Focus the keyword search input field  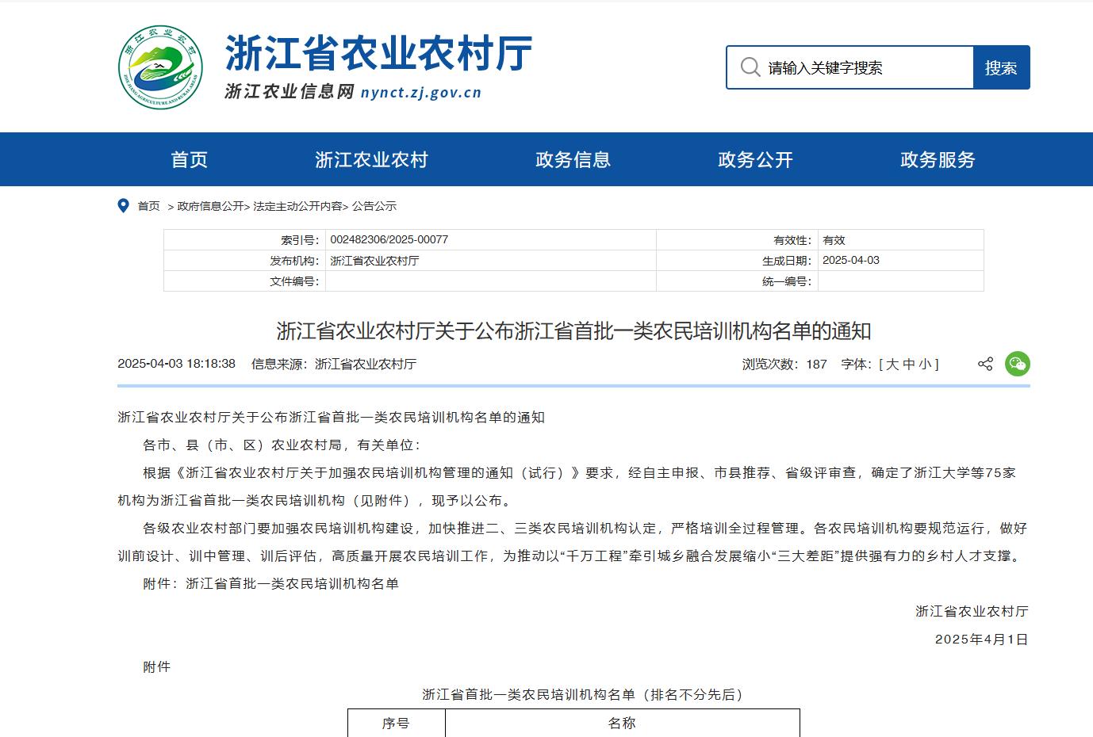(850, 67)
